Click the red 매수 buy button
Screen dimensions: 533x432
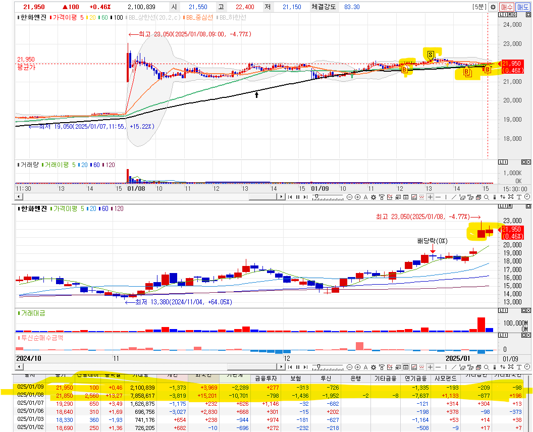point(507,7)
